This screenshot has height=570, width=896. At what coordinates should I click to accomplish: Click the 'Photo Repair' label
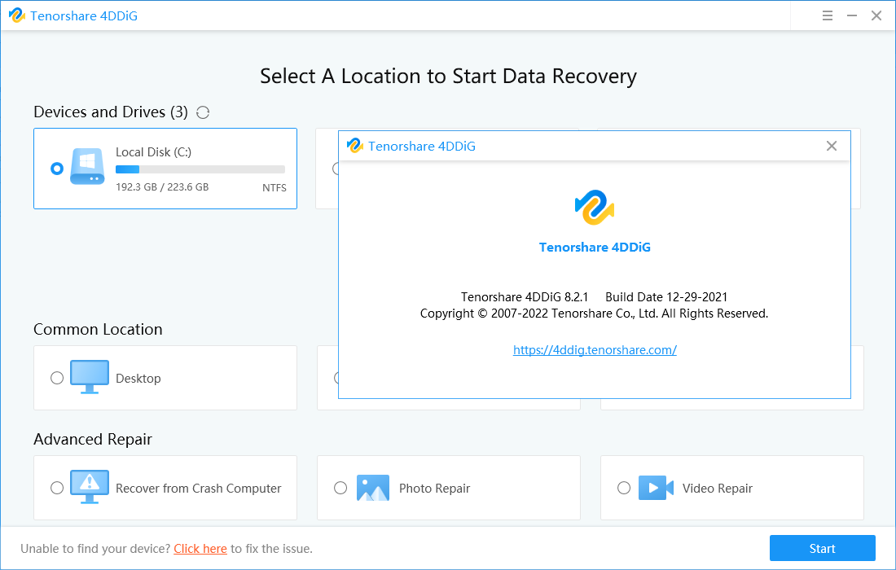tap(434, 489)
